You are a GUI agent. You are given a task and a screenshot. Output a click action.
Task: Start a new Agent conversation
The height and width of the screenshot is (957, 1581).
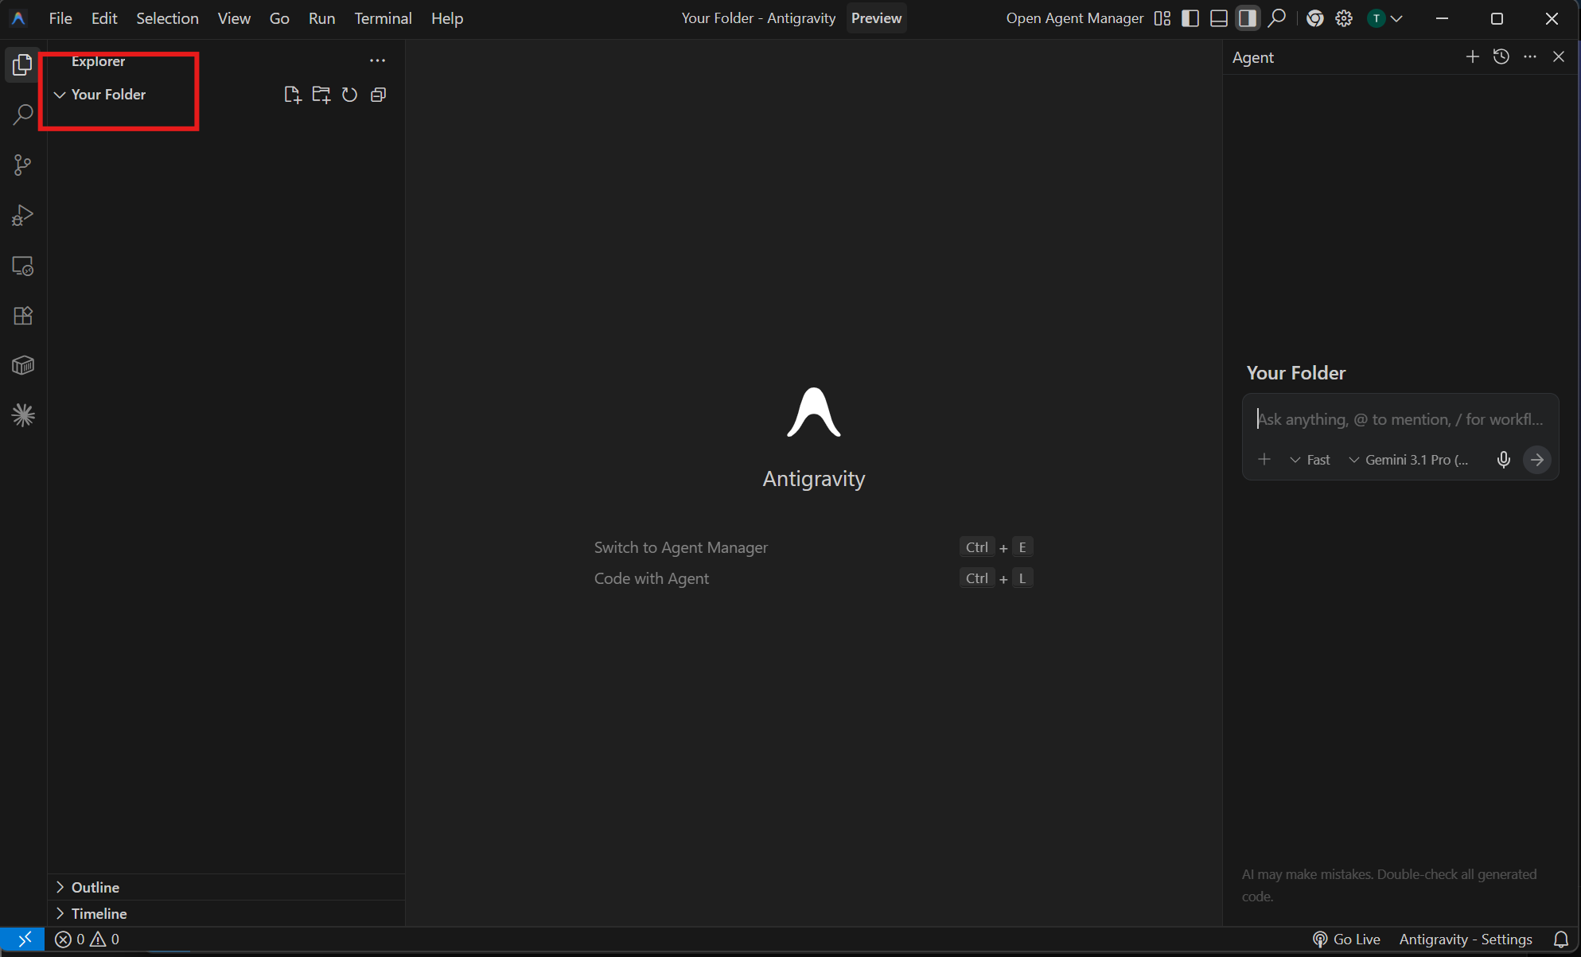[1472, 56]
